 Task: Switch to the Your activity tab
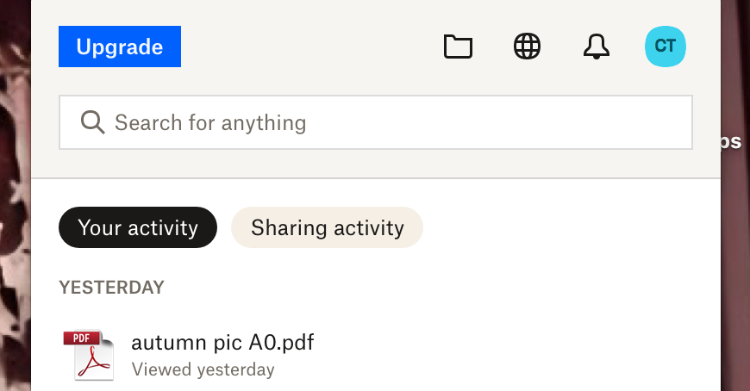(138, 227)
